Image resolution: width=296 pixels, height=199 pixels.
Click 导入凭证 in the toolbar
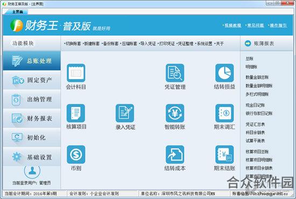click(148, 44)
